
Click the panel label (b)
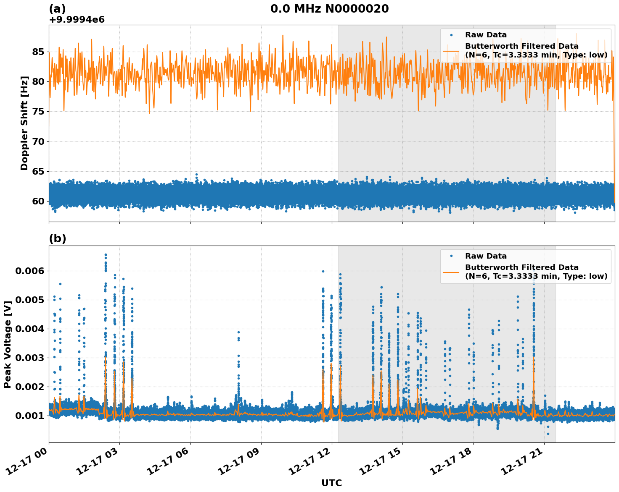point(58,238)
